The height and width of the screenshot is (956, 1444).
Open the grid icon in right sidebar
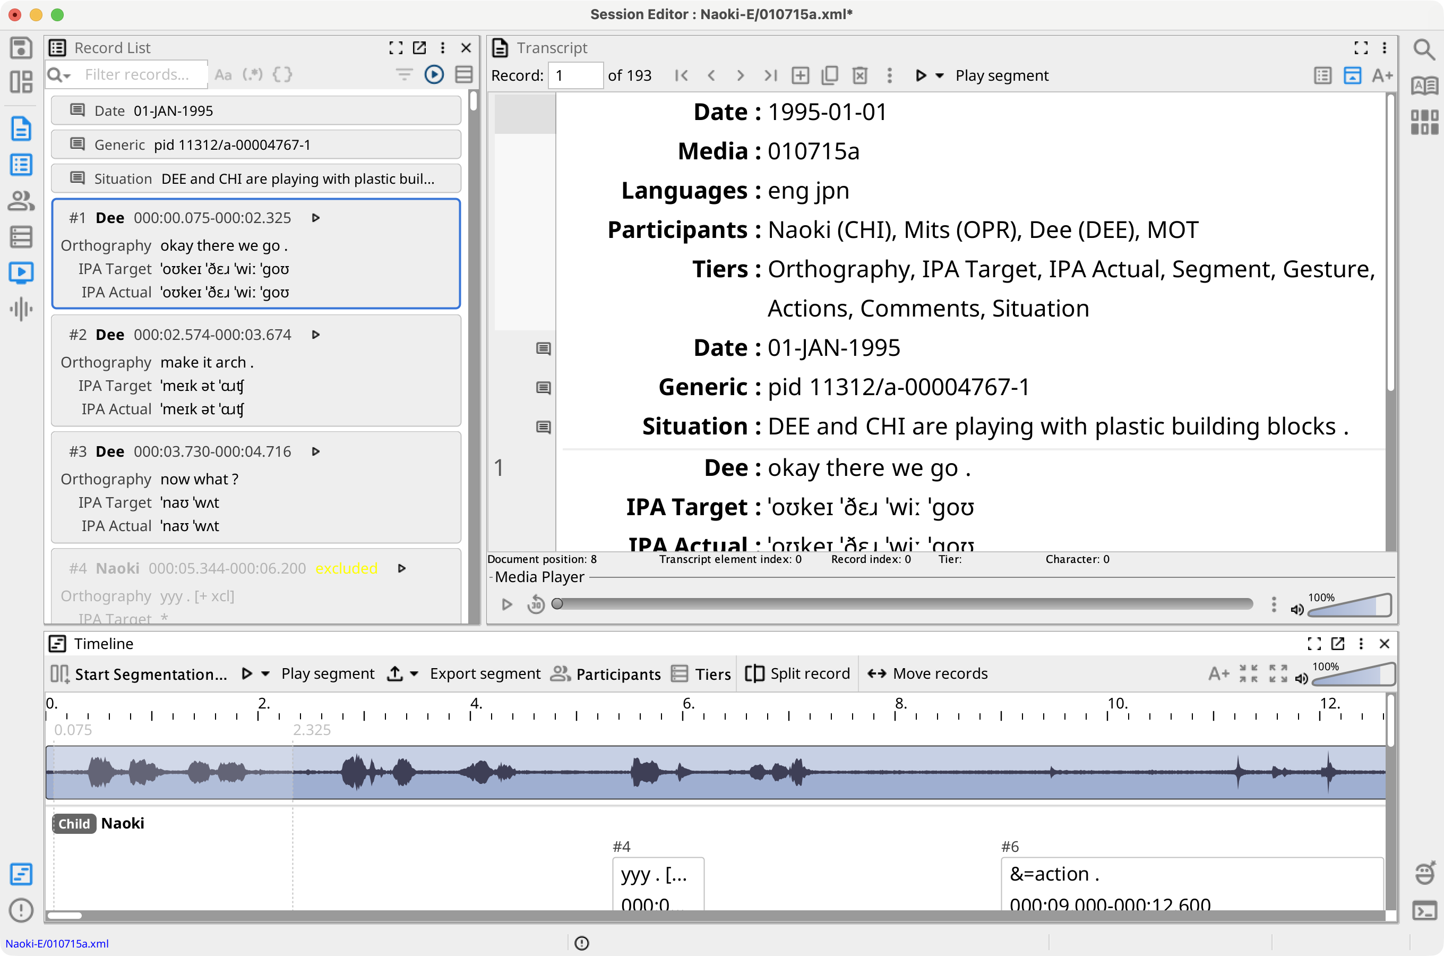click(x=1424, y=122)
